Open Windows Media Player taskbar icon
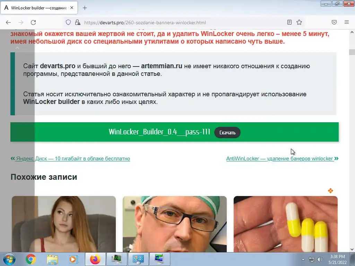355x266 pixels. (x=73, y=259)
